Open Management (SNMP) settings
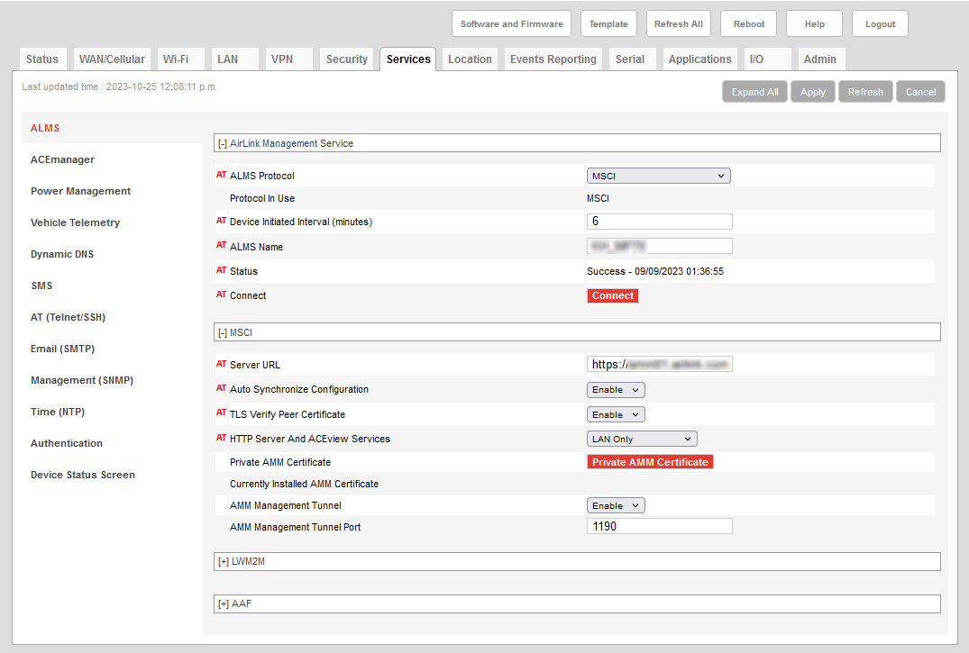This screenshot has height=653, width=969. coord(81,380)
